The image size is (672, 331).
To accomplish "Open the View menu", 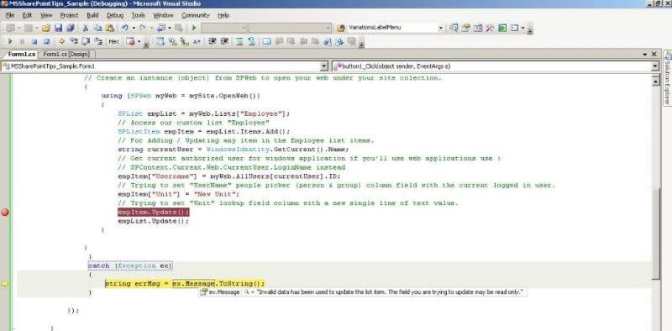I will coord(46,15).
